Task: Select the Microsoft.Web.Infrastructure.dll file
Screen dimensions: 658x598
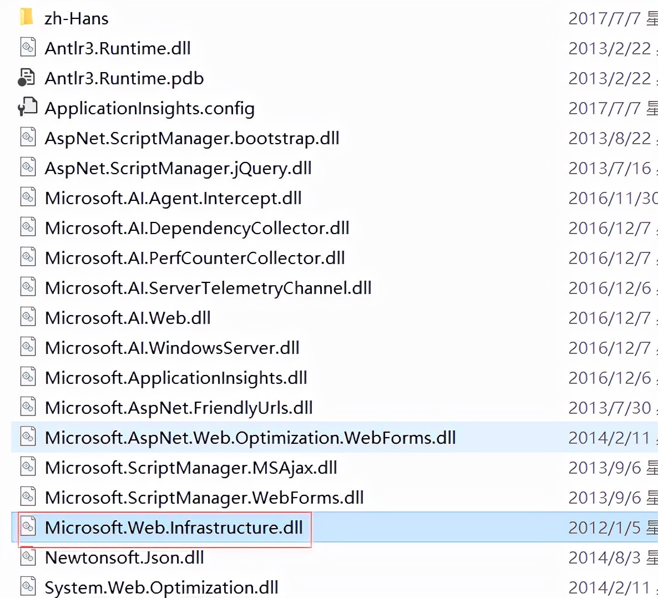Action: (x=175, y=528)
